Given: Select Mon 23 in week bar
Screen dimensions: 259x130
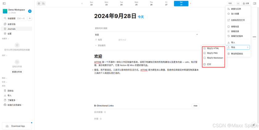Looking at the screenshot, I should coord(106,3).
